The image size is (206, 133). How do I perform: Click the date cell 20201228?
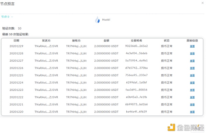(16, 53)
